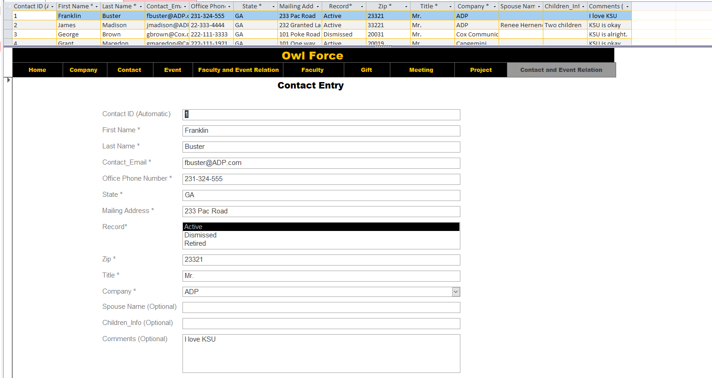This screenshot has width=712, height=378.
Task: Open the Project tab
Action: pos(481,70)
